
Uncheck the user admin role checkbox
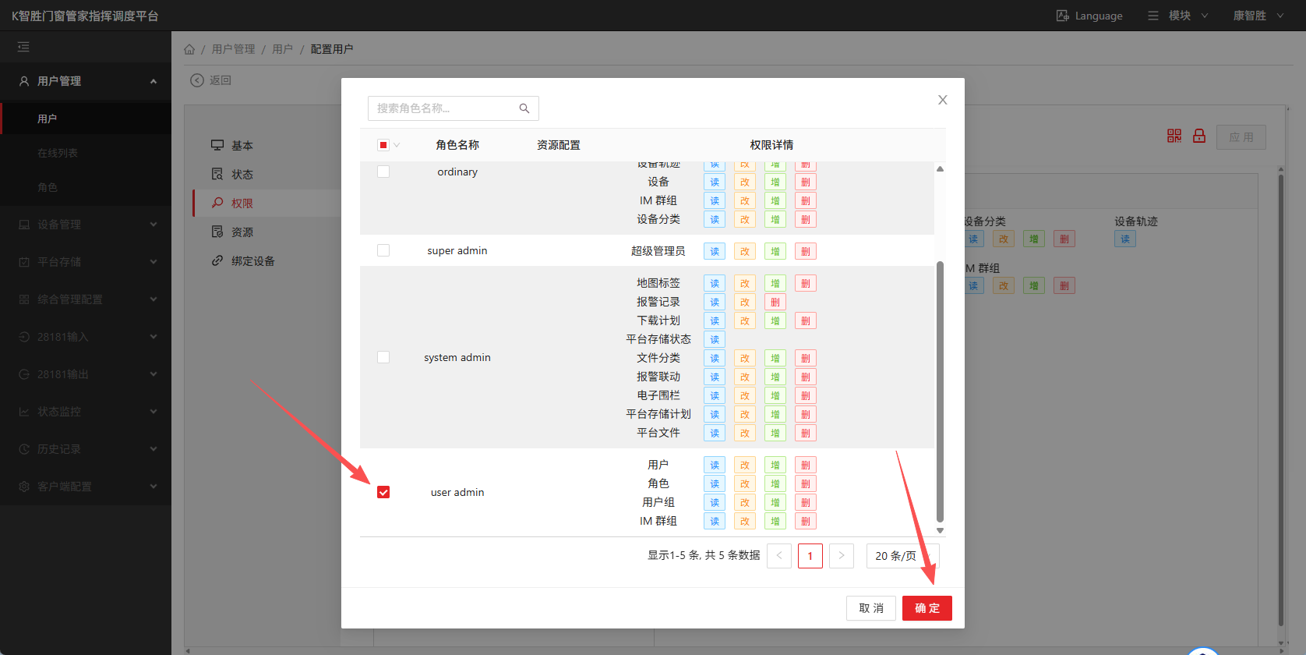[383, 492]
